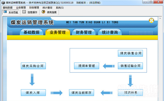164x101 pixels.
Task: Open the 财务管理 menu
Action: point(34,8)
